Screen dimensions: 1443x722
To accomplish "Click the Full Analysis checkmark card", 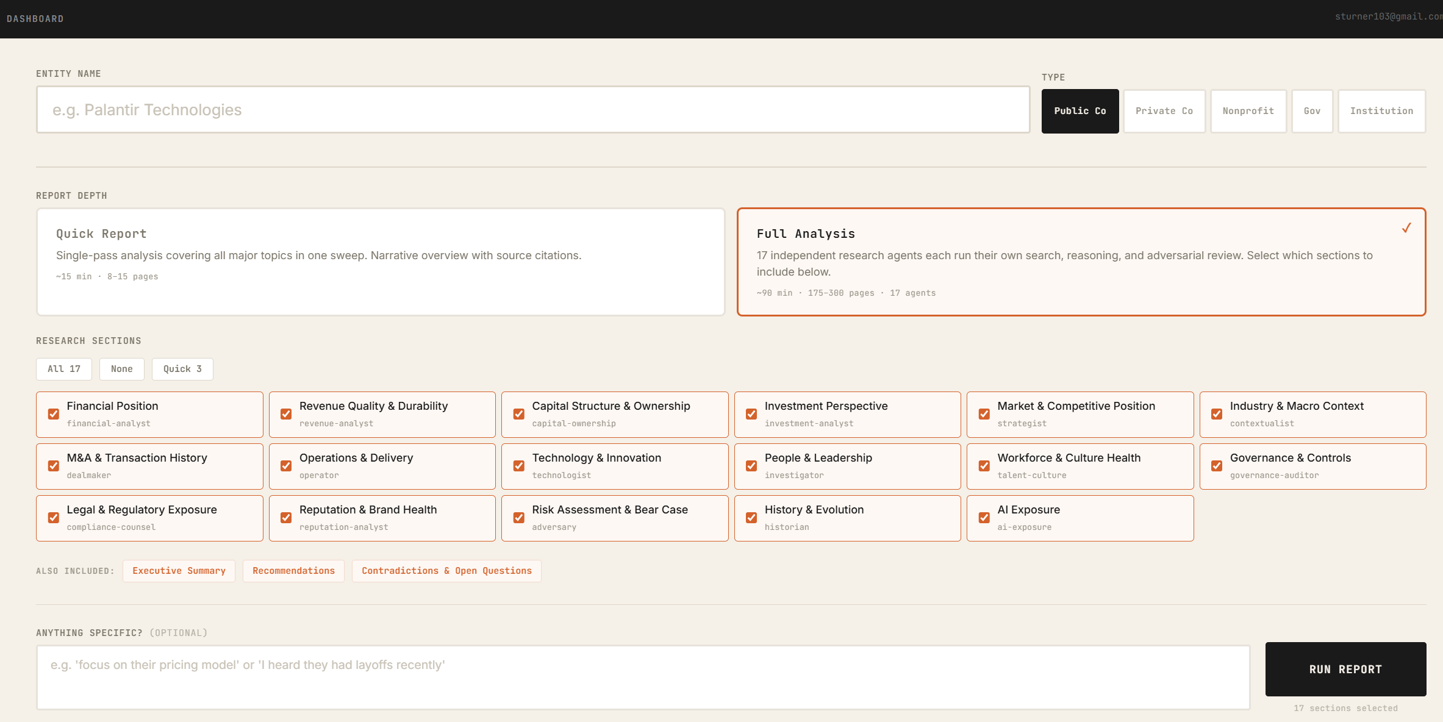I will point(1081,262).
